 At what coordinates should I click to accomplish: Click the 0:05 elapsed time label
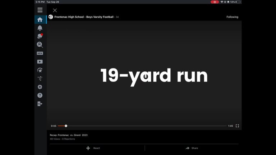(54, 126)
